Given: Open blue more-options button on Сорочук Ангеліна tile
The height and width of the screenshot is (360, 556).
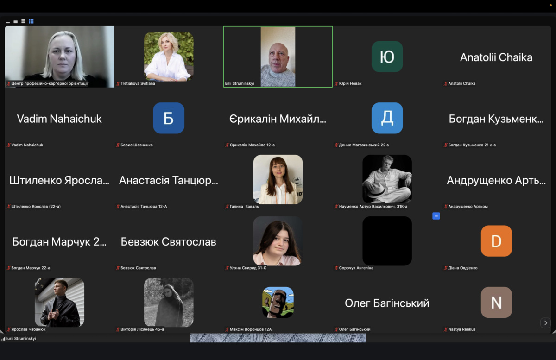Looking at the screenshot, I should tap(436, 216).
